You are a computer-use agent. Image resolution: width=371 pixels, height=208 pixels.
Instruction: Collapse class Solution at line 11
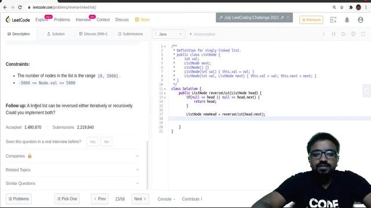(x=165, y=89)
